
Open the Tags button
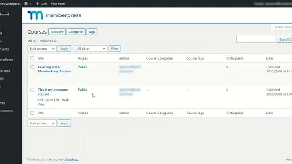click(92, 32)
